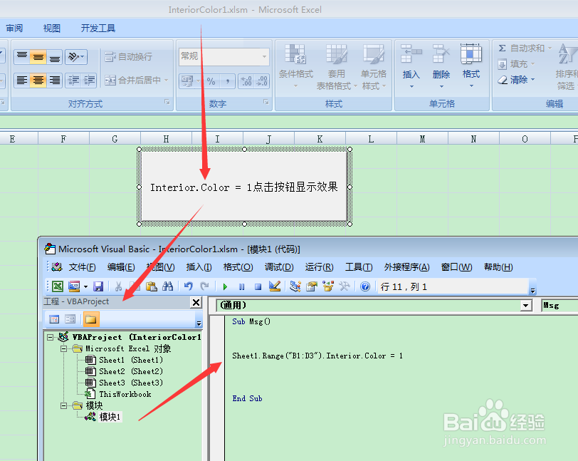Switch to the 视图 ribbon tab
The height and width of the screenshot is (461, 578).
coord(51,28)
